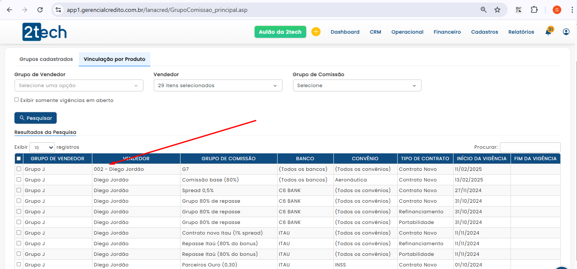Screen dimensions: 577x269
Task: Open the notifications bell icon
Action: [548, 32]
